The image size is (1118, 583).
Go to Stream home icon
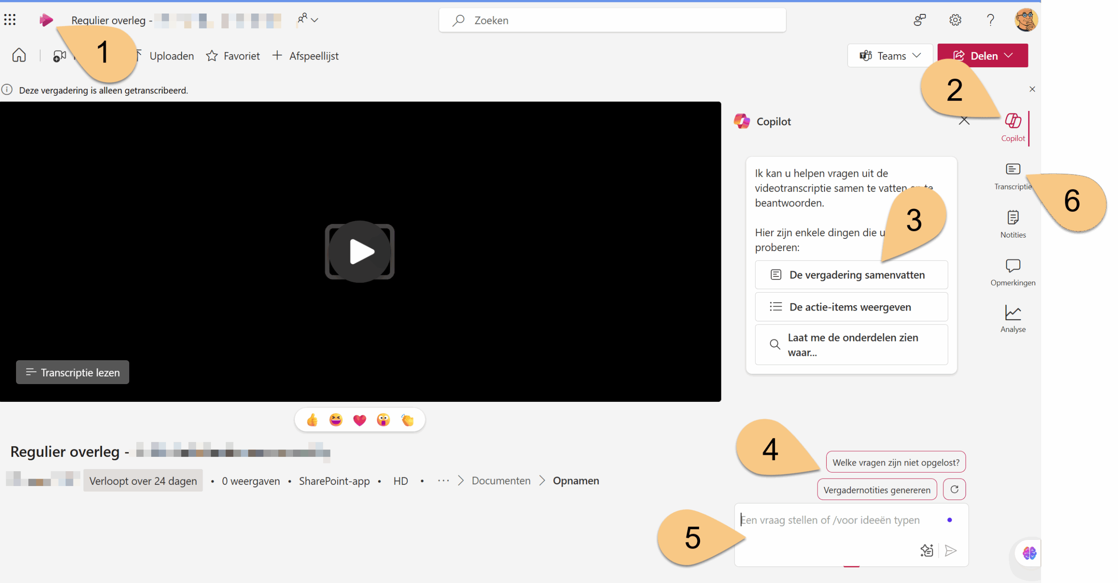coord(19,55)
